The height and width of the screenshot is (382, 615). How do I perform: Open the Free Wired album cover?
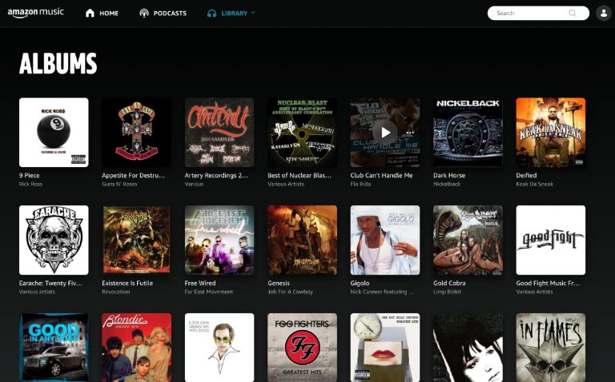point(219,240)
